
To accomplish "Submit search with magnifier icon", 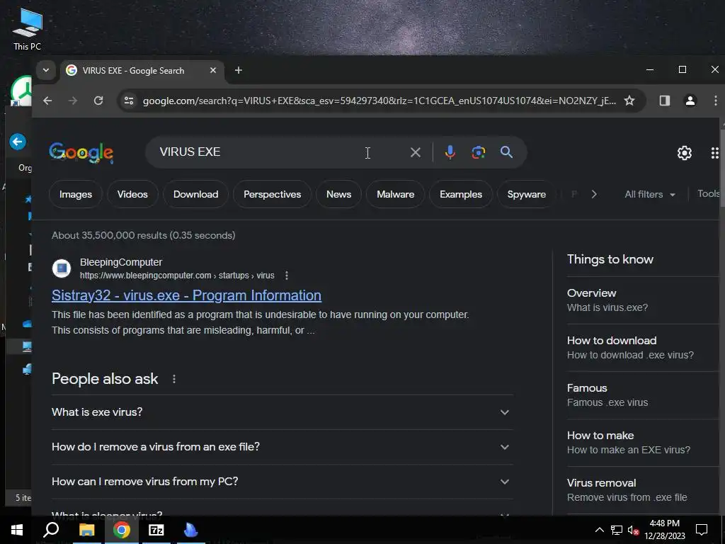I will click(507, 152).
